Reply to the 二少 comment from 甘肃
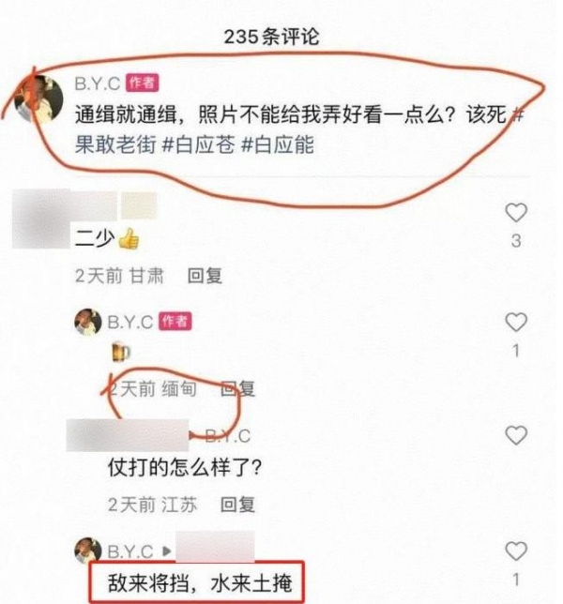Viewport: 563px width, 604px height. [x=205, y=276]
